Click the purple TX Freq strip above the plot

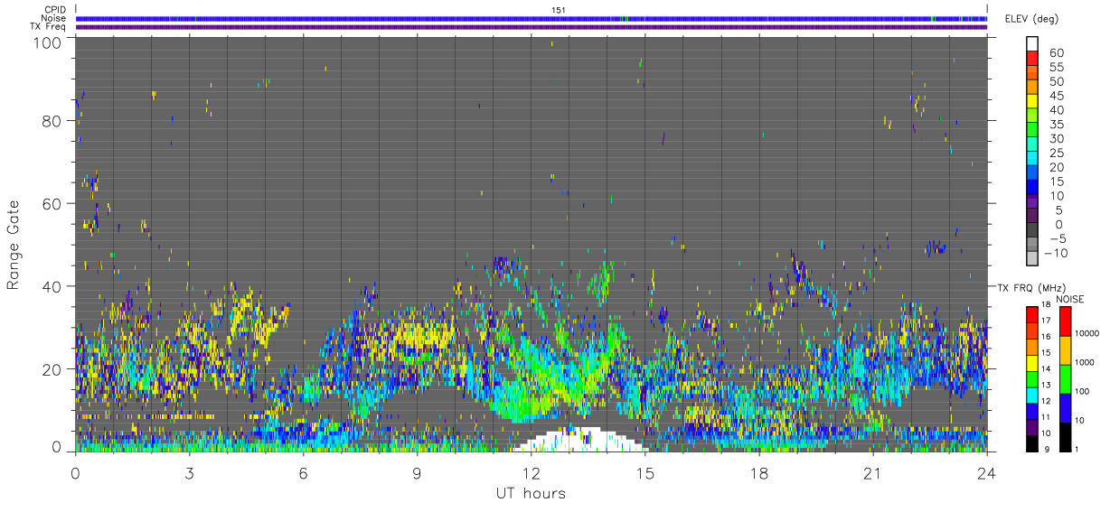531,27
